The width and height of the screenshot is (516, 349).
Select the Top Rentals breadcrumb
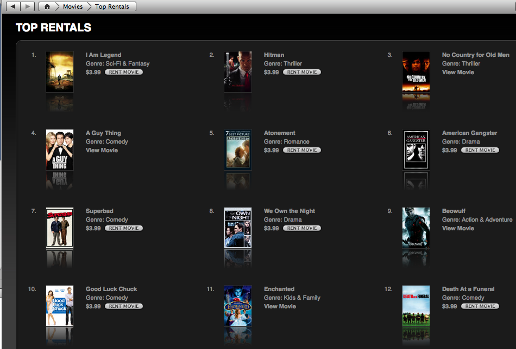click(x=112, y=7)
